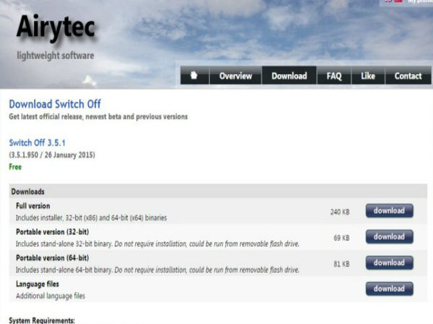Click the Portable version (32-bit) title
The height and width of the screenshot is (324, 433).
point(52,232)
